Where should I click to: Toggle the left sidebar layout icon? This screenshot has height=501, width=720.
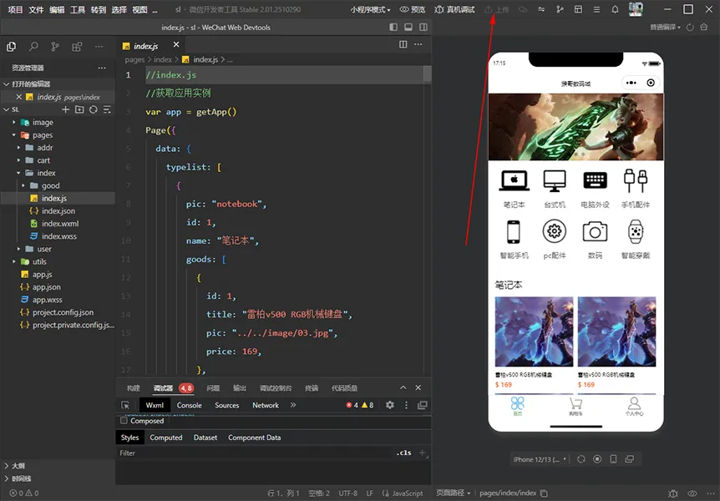click(393, 27)
